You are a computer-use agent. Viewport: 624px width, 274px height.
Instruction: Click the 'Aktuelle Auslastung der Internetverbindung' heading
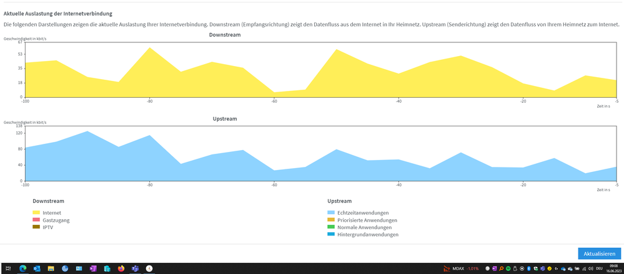[57, 14]
